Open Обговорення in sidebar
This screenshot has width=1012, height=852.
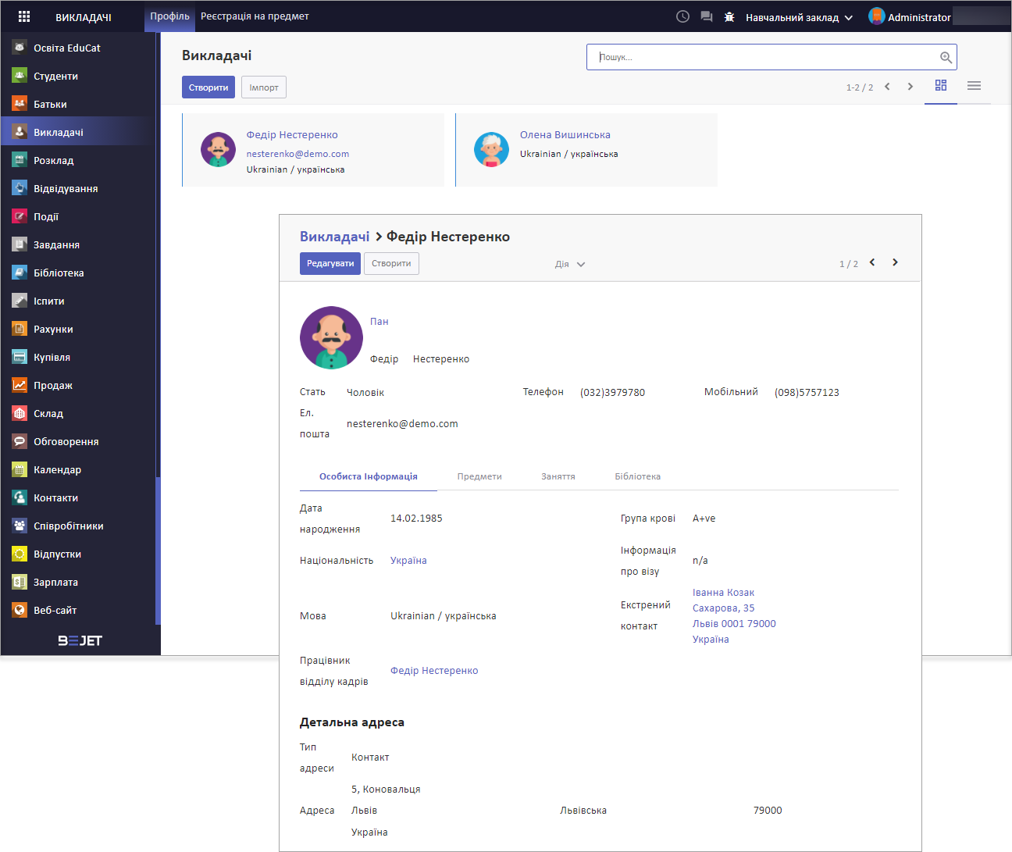[78, 441]
